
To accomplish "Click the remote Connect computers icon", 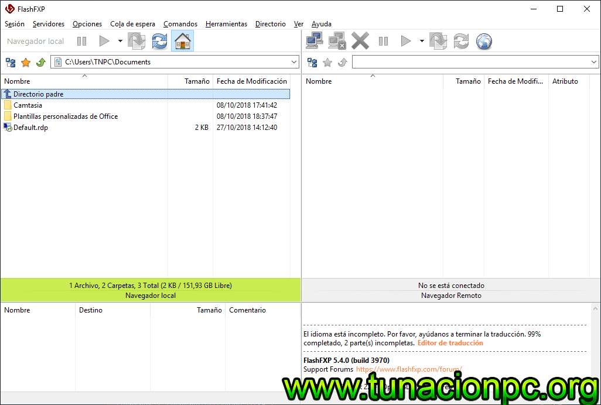I will click(315, 41).
